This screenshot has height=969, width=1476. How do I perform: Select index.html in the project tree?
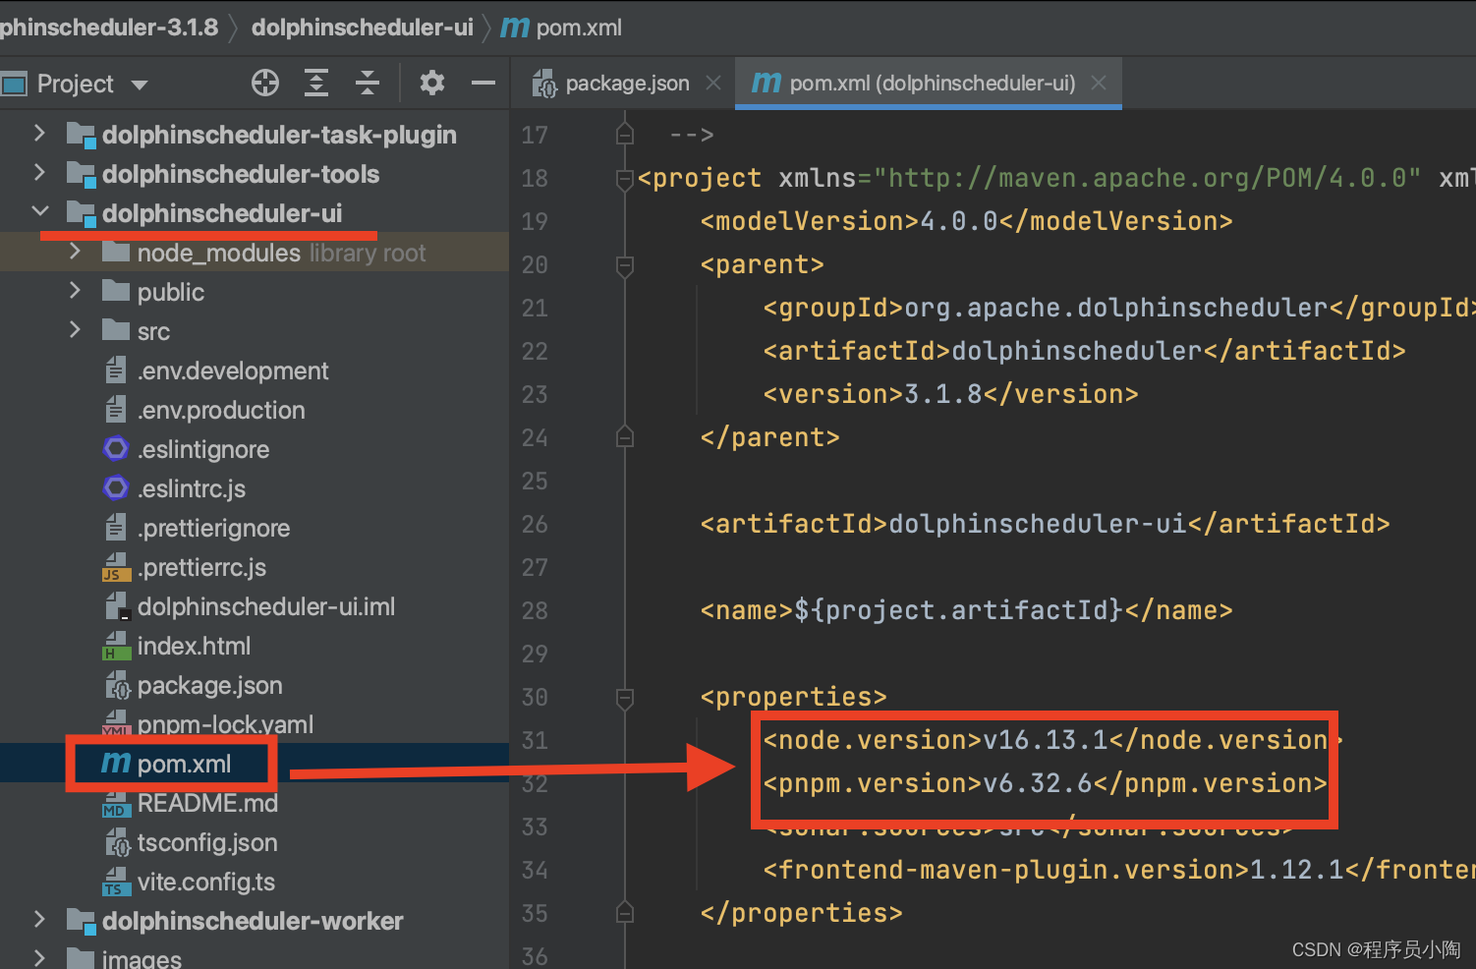click(194, 646)
